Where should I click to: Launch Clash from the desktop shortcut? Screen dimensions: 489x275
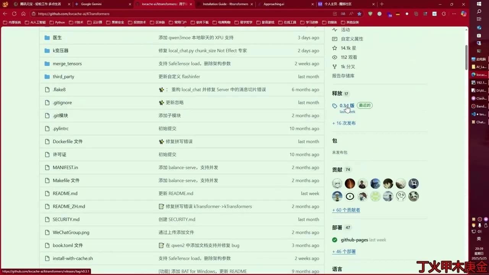point(480,98)
